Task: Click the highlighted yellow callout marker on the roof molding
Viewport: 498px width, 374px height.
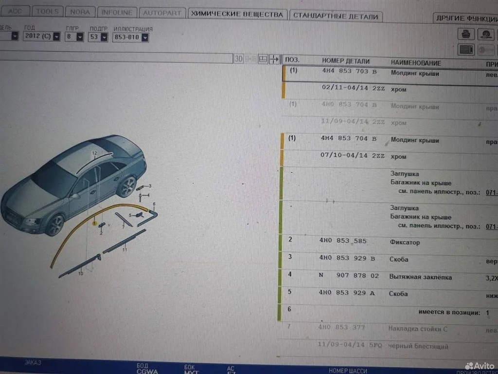Action: [x=95, y=223]
